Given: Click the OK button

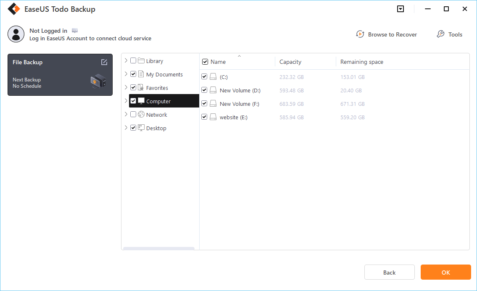Looking at the screenshot, I should [x=445, y=272].
